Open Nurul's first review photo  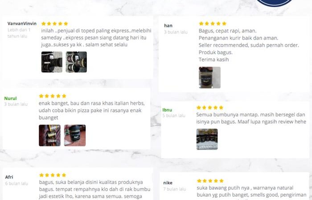49,135
